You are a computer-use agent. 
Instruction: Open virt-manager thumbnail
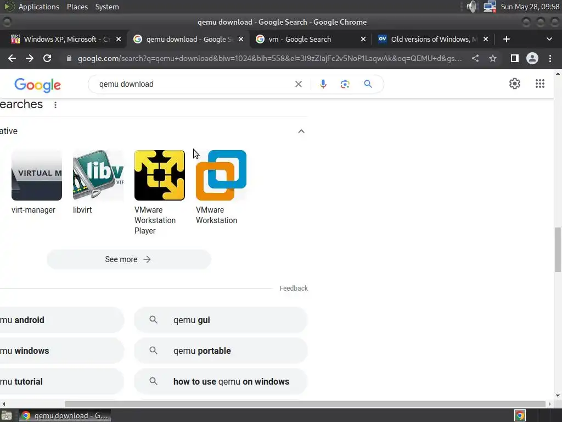[37, 175]
